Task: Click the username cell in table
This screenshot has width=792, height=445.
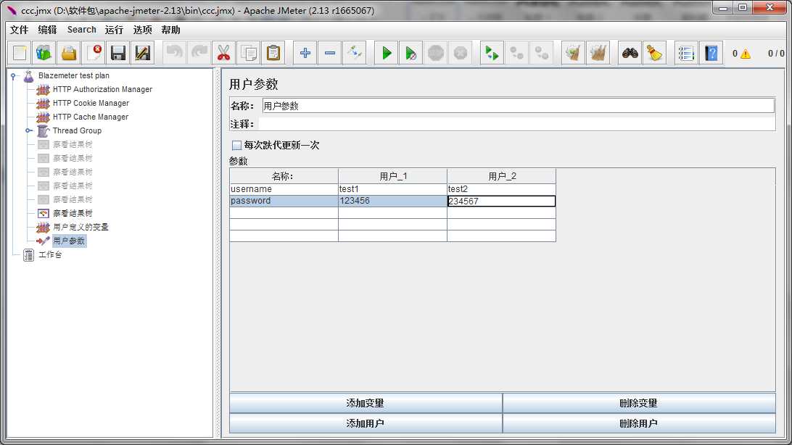Action: [x=284, y=189]
